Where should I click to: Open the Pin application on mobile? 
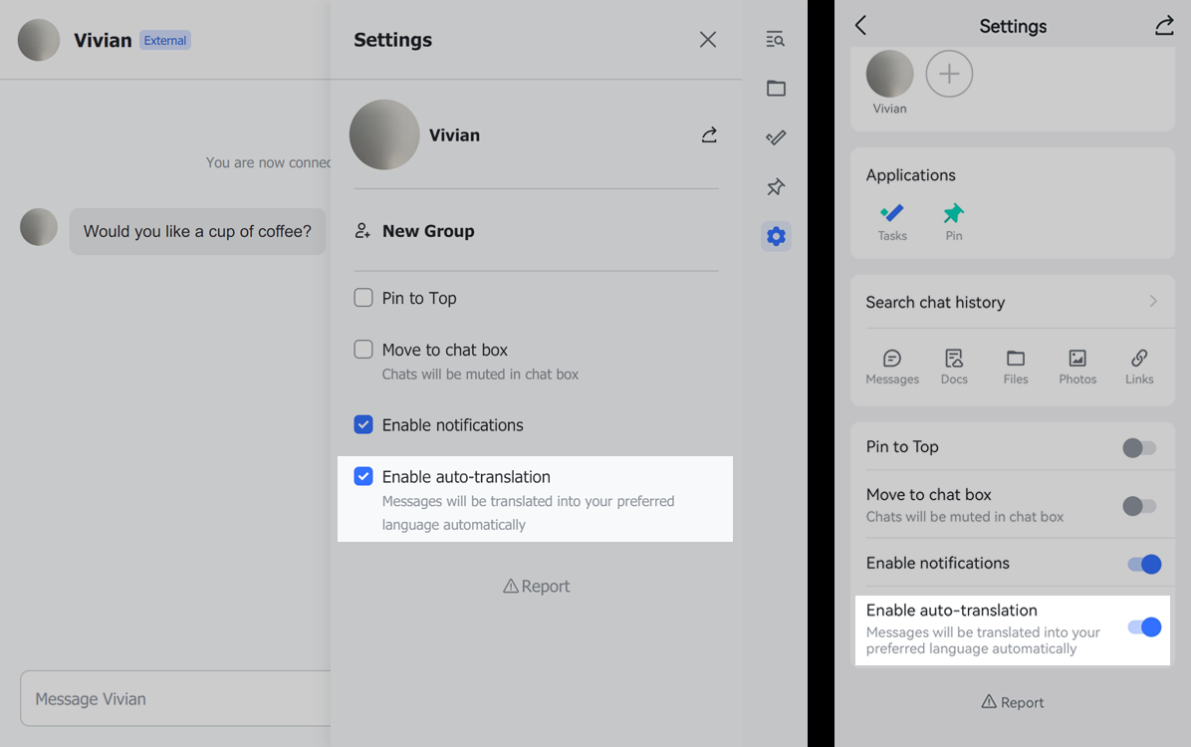click(x=954, y=221)
